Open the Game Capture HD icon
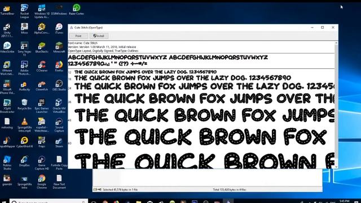This screenshot has width=361, height=203. click(42, 163)
